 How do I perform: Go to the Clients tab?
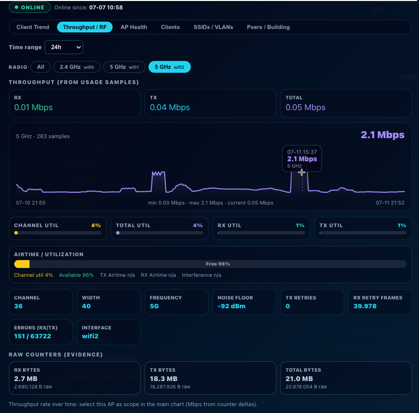(170, 27)
